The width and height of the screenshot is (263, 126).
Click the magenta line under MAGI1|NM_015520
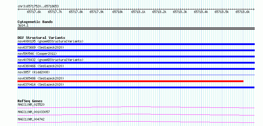coord(136,107)
